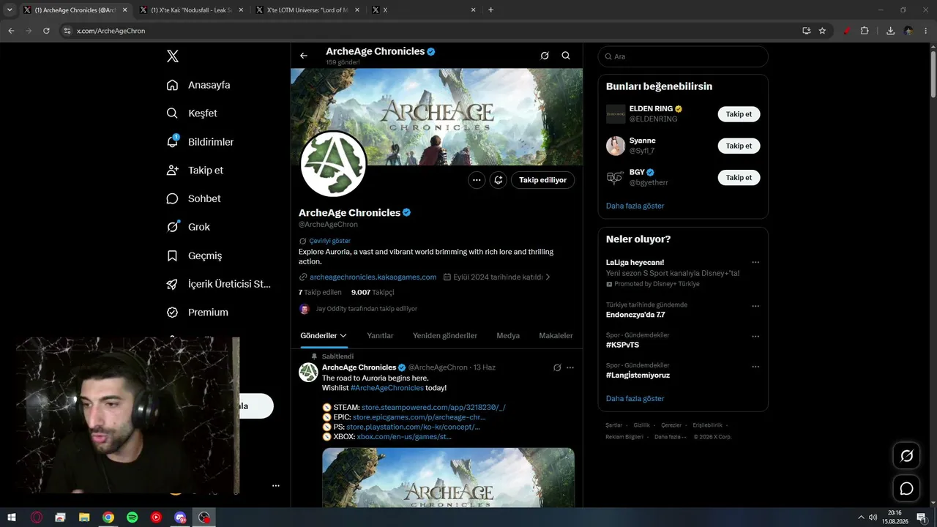Viewport: 937px width, 527px height.
Task: Open a new browser tab
Action: (490, 10)
